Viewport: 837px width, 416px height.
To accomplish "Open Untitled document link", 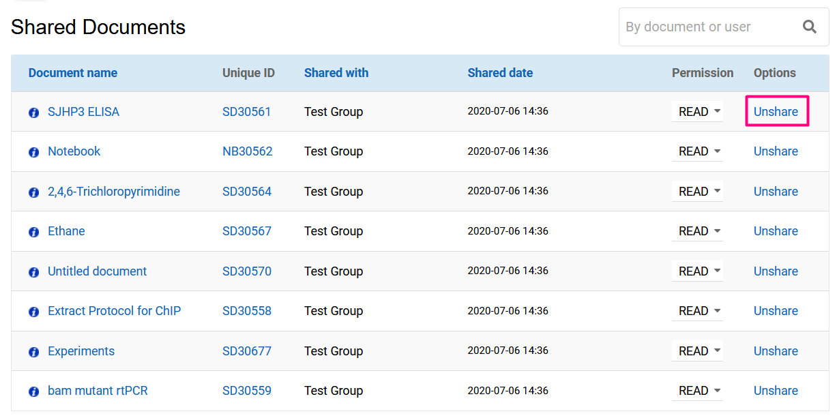I will [x=97, y=271].
